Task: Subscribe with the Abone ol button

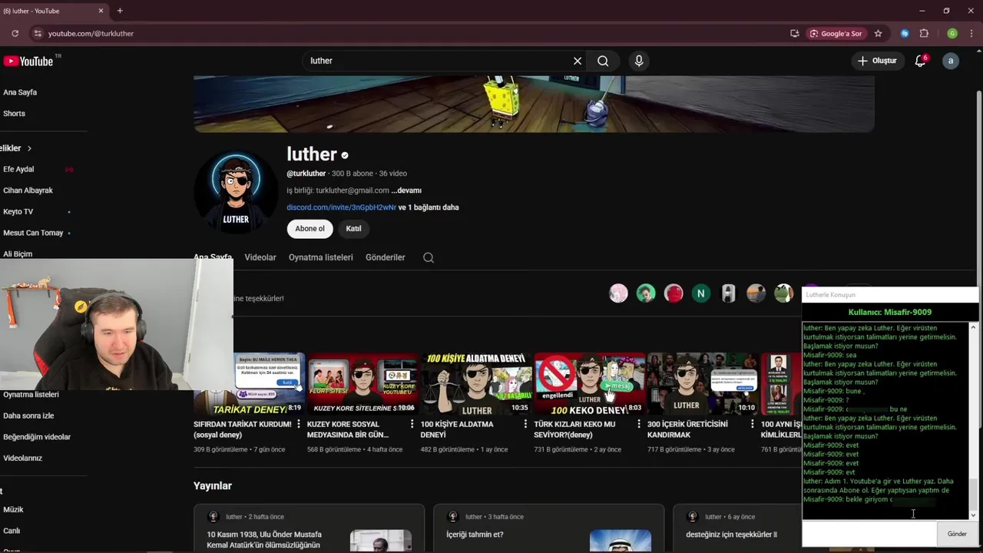Action: coord(310,228)
